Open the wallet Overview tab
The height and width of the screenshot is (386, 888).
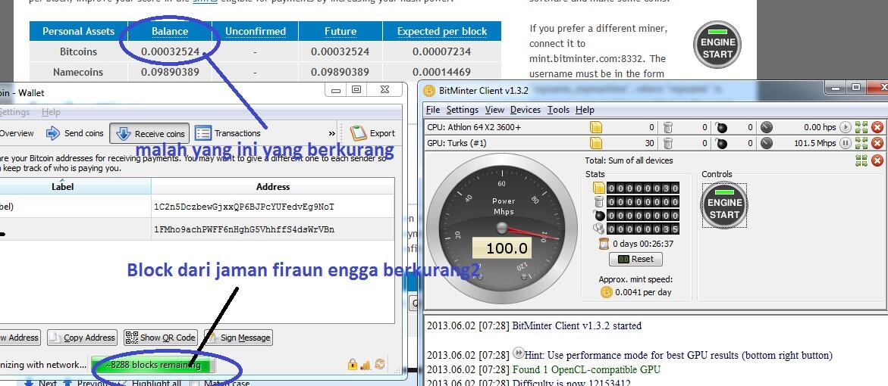coord(16,133)
